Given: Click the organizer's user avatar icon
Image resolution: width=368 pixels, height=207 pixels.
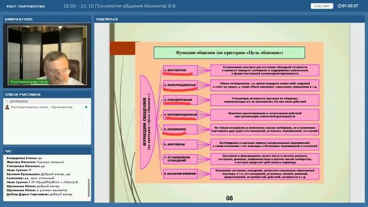Looking at the screenshot, I should 7,107.
